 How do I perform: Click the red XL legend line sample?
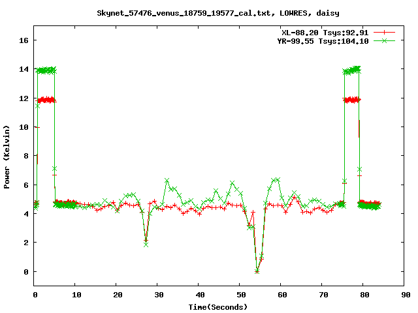click(x=384, y=33)
